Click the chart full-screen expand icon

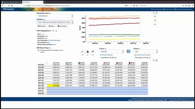coord(156,13)
